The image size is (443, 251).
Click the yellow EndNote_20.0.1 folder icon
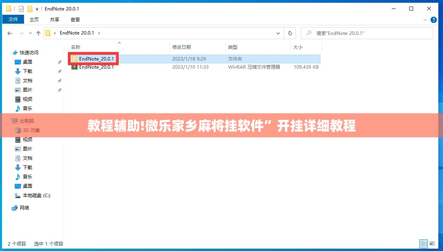(x=74, y=59)
